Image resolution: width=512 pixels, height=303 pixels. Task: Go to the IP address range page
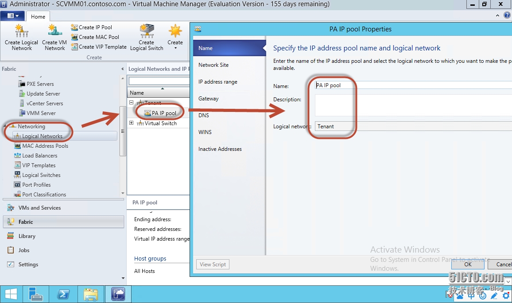click(x=229, y=81)
